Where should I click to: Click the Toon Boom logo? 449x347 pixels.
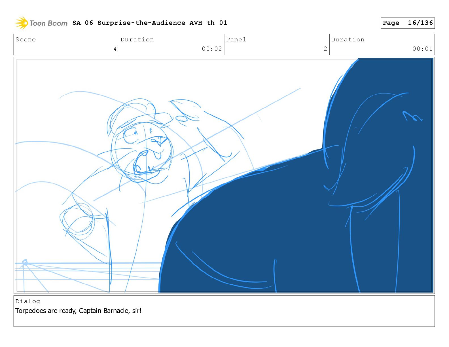[41, 23]
